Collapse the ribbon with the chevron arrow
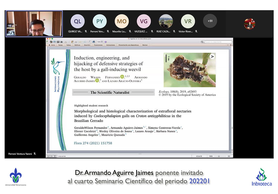This screenshot has width=278, height=194. coord(228,45)
